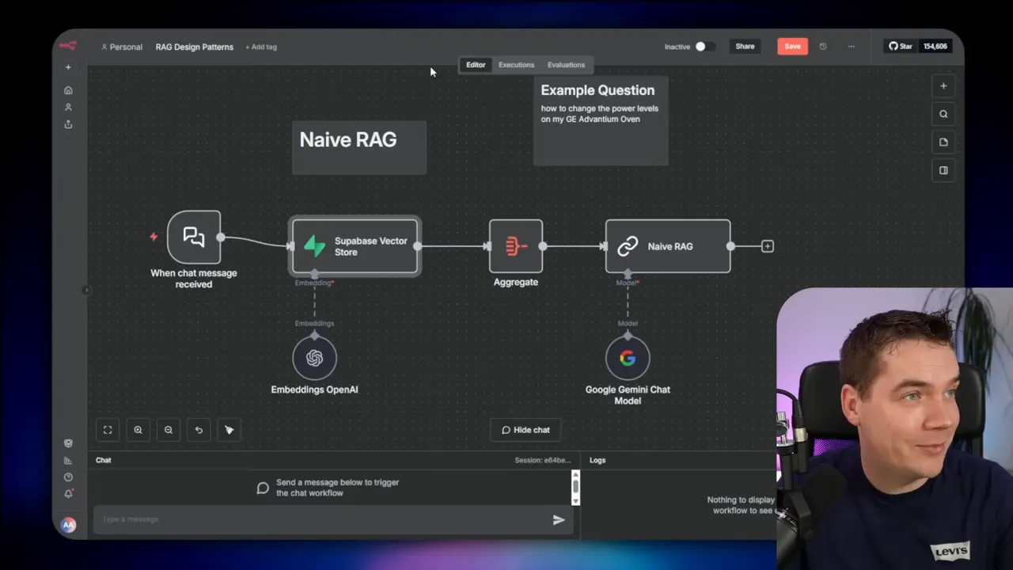Click the Save button
The width and height of the screenshot is (1013, 570).
click(x=792, y=46)
